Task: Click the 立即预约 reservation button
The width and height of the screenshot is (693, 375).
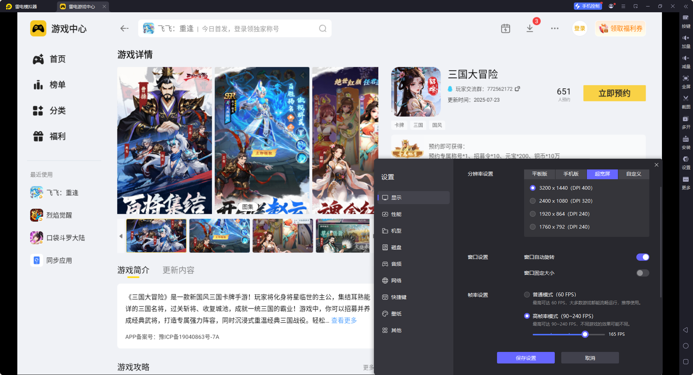Action: pos(614,93)
